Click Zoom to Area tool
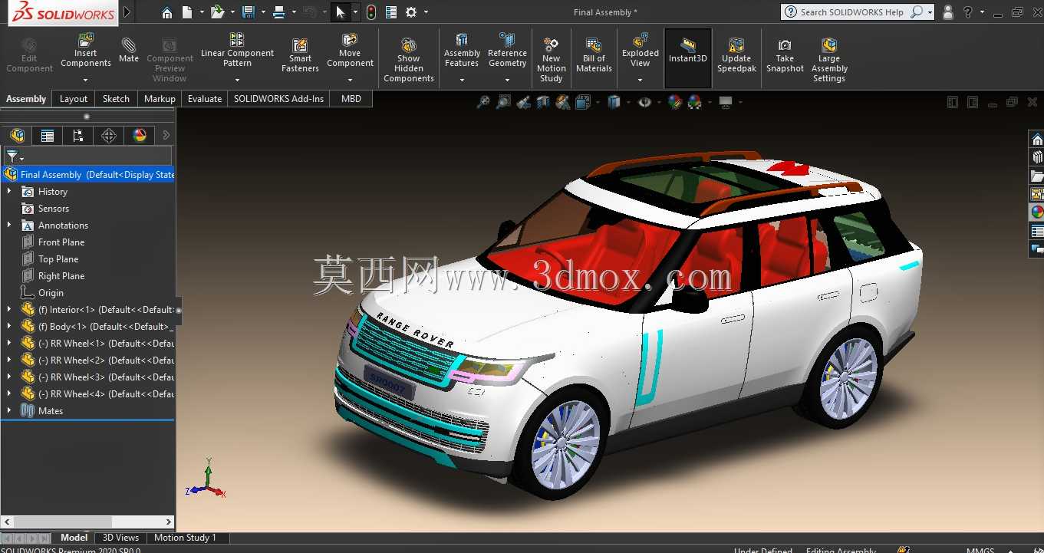 point(504,102)
